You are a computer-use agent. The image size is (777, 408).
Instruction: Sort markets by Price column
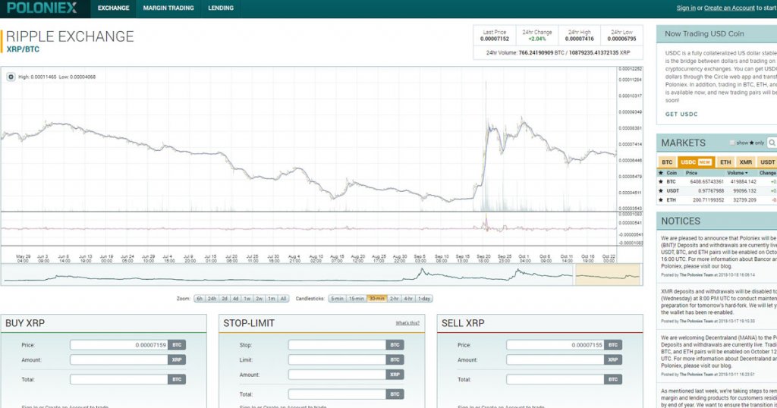pyautogui.click(x=691, y=173)
